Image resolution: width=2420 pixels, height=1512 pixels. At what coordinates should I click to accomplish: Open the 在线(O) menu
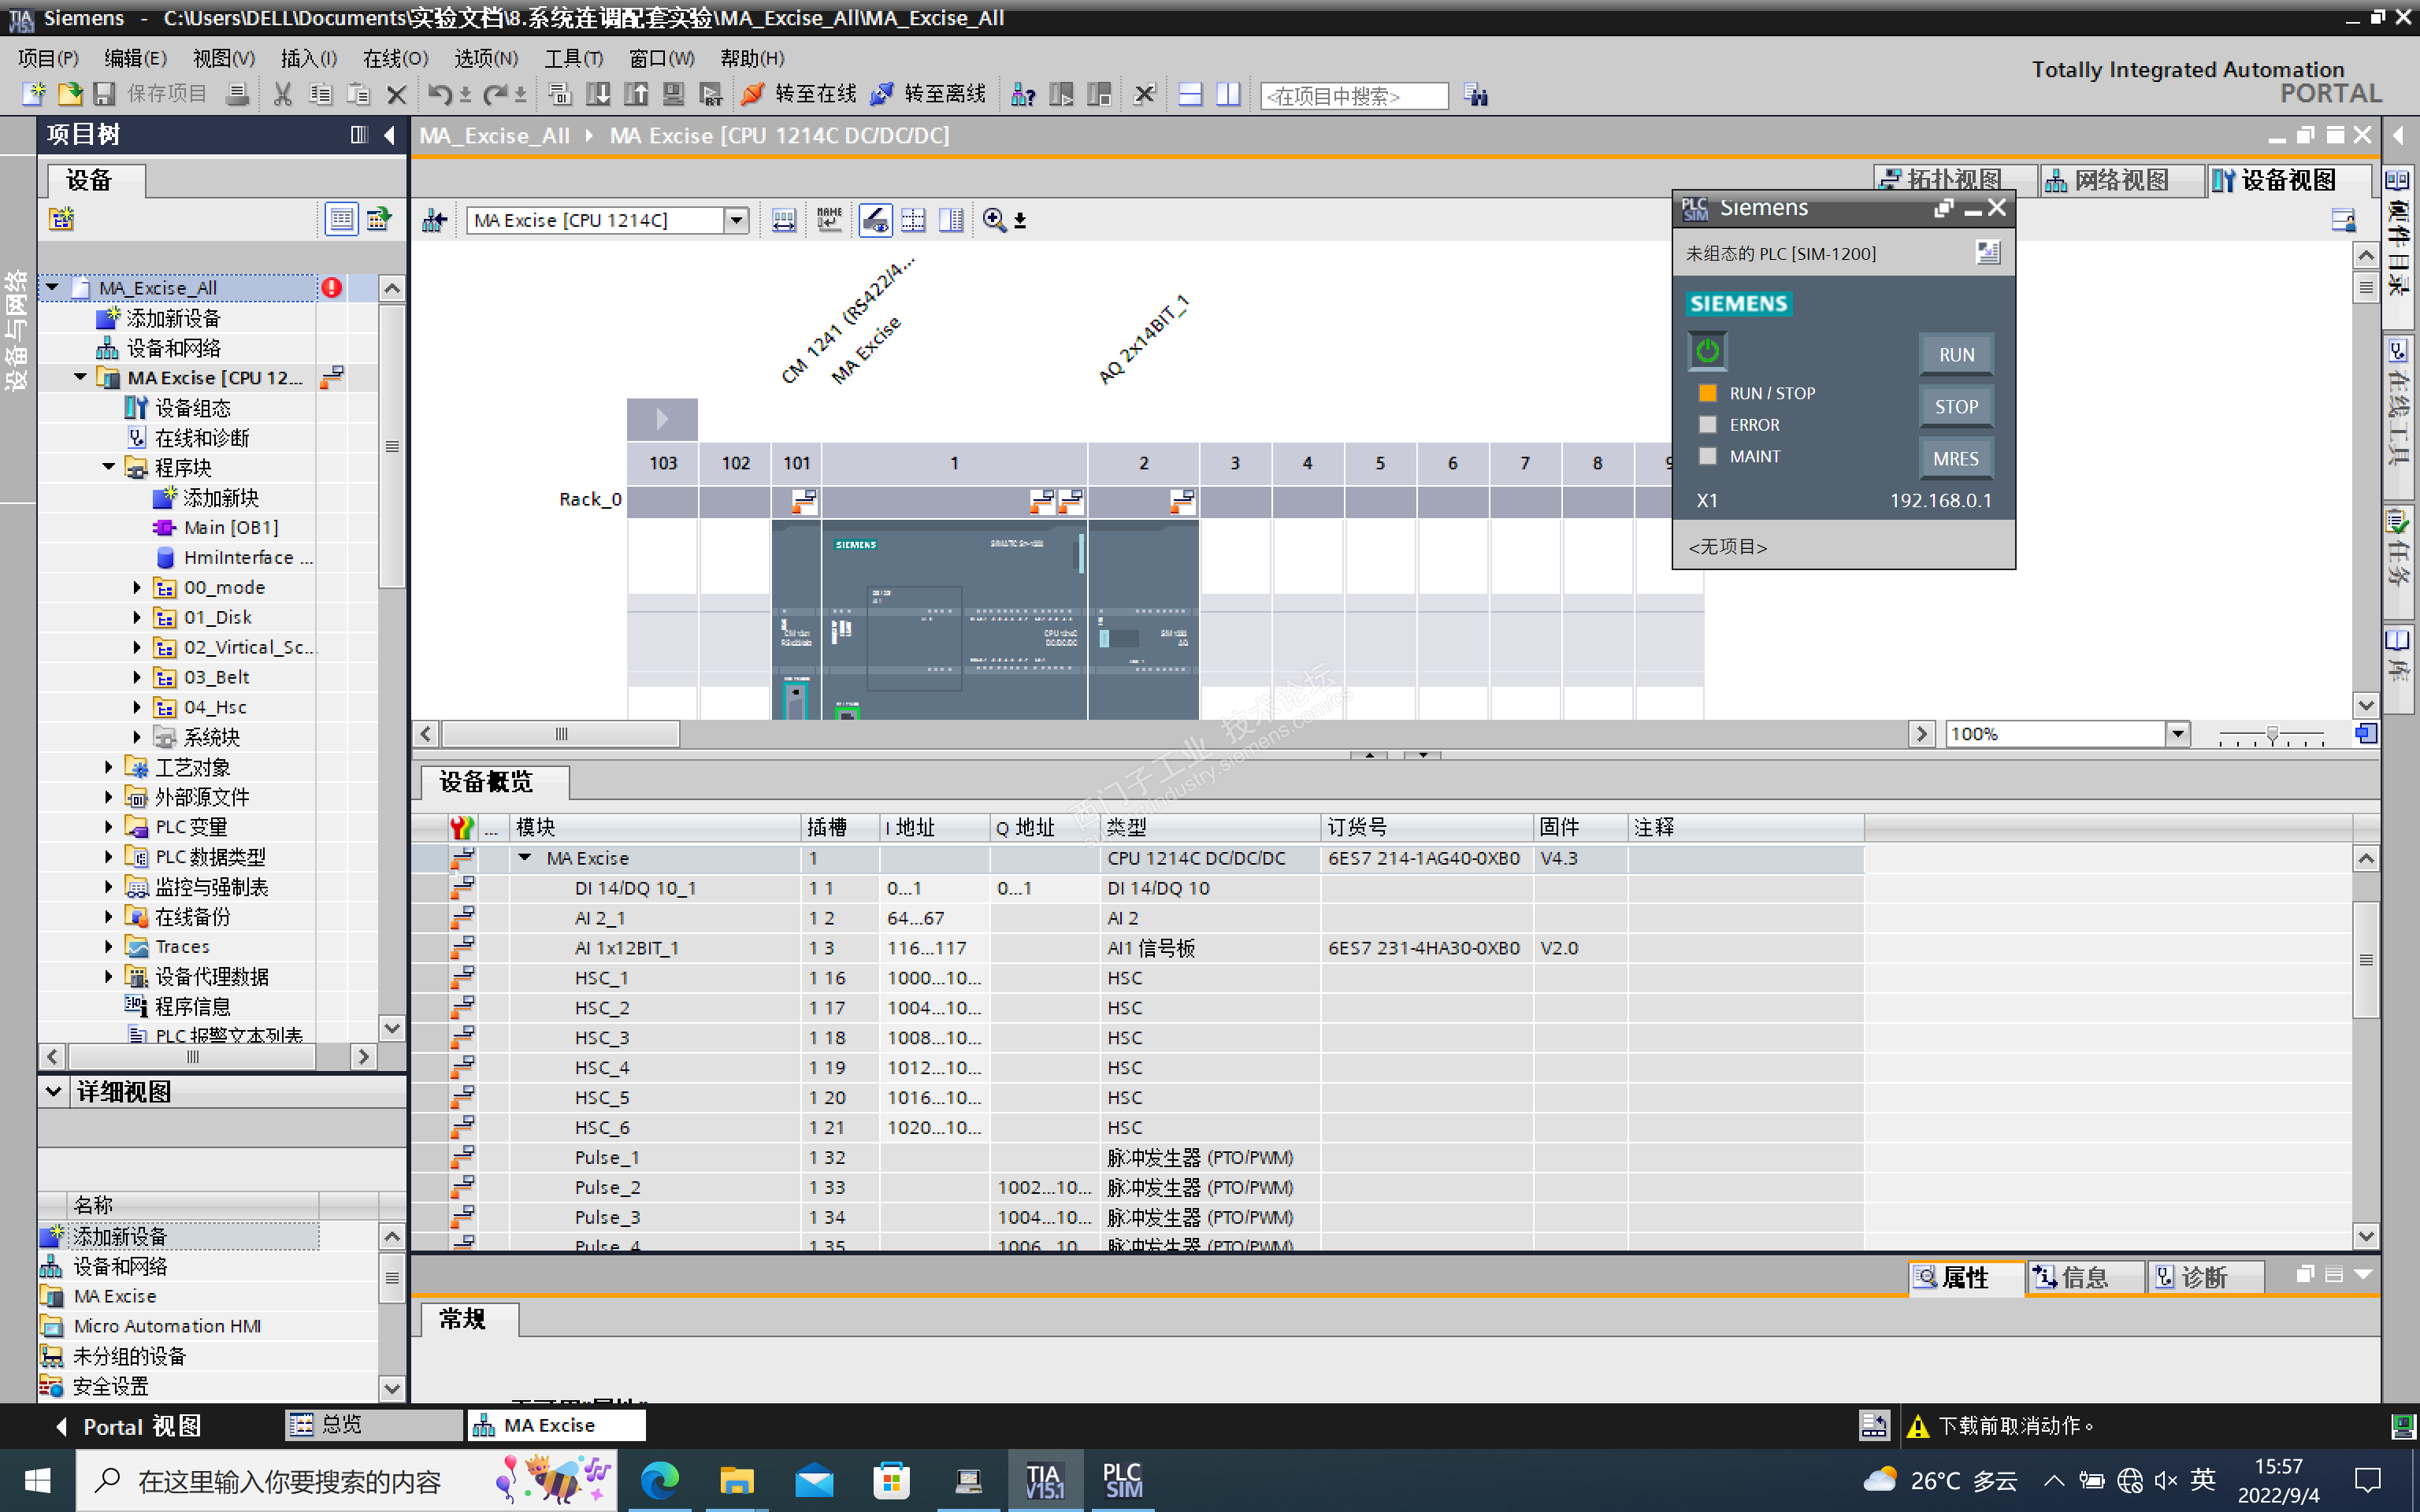coord(395,58)
